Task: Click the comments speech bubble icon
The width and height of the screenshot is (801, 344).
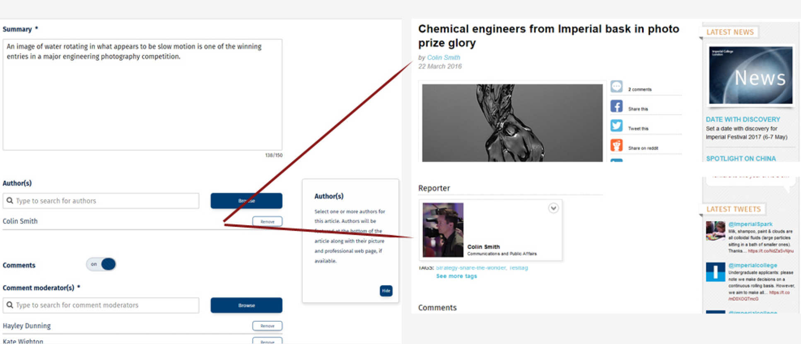Action: click(x=616, y=86)
